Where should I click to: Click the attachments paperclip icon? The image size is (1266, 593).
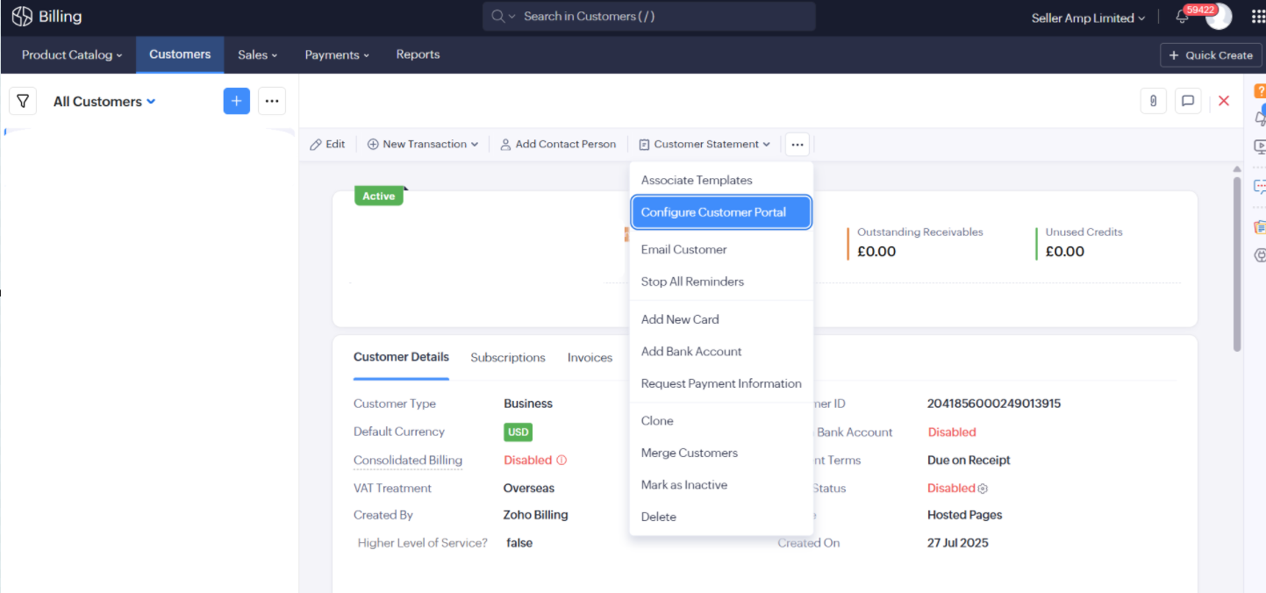(x=1153, y=101)
